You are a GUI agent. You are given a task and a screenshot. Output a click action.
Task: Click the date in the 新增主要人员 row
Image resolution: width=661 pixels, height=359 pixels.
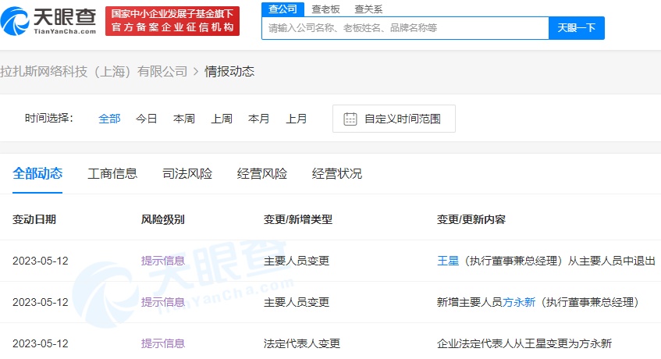(41, 303)
